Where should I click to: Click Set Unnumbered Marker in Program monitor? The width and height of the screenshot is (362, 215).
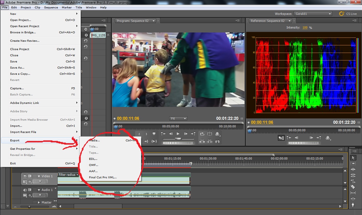point(154,134)
